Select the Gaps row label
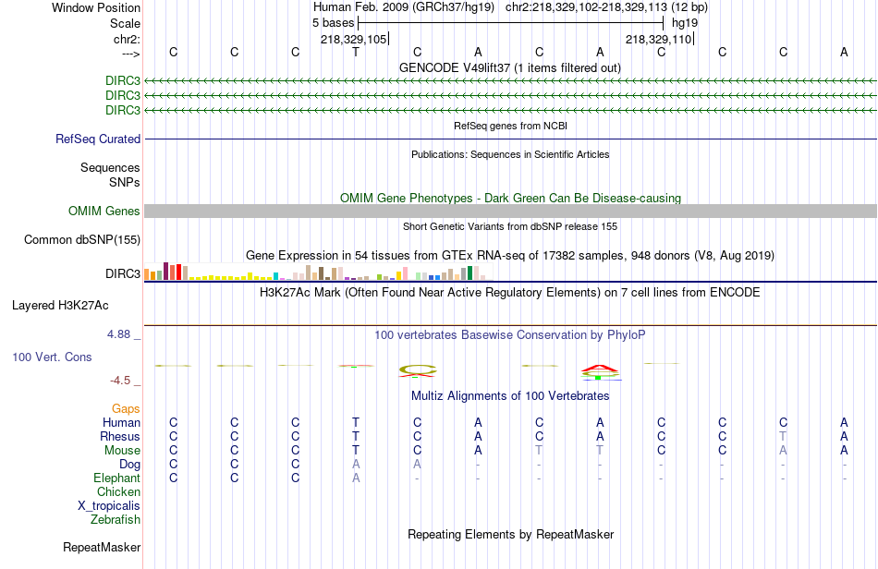 [126, 409]
